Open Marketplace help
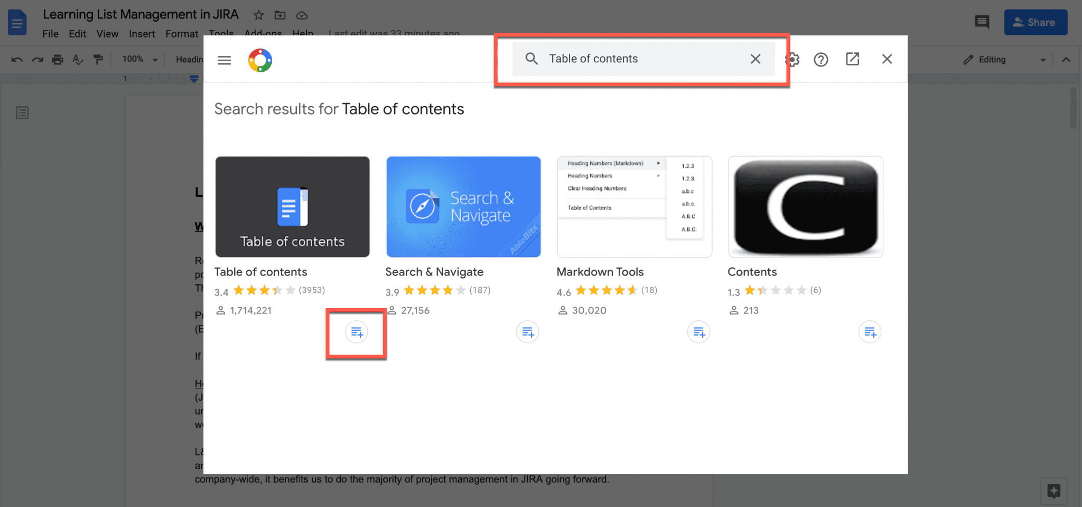The image size is (1082, 507). (820, 59)
